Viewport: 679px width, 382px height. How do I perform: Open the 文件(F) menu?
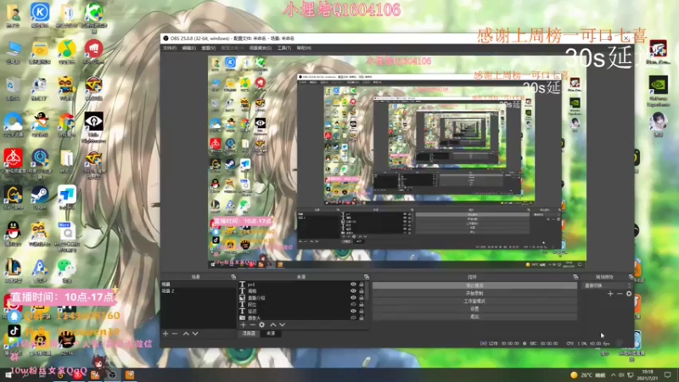pyautogui.click(x=170, y=48)
